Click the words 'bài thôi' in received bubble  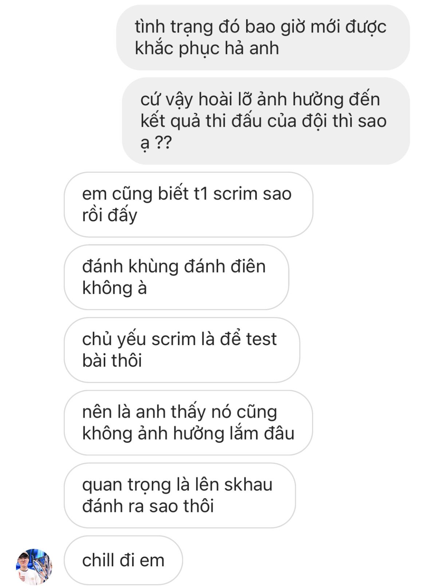pyautogui.click(x=112, y=360)
